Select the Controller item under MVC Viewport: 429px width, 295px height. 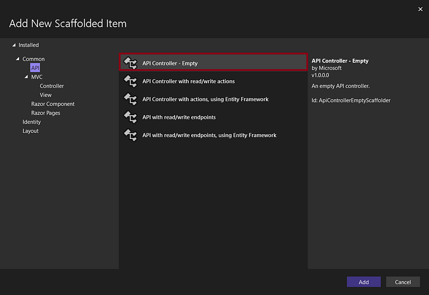click(51, 86)
